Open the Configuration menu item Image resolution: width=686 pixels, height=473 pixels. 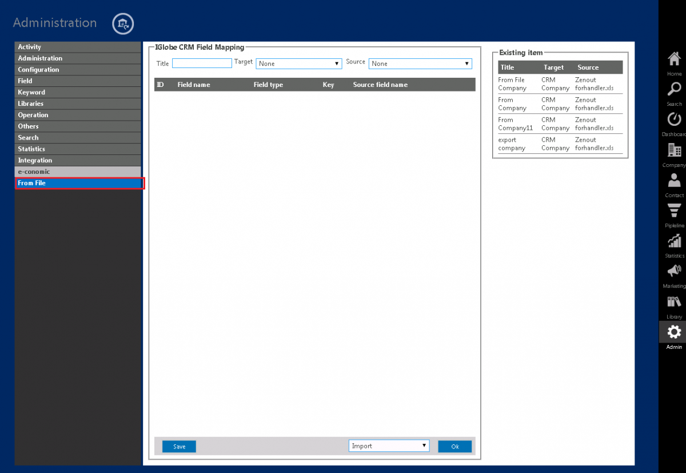pyautogui.click(x=78, y=70)
